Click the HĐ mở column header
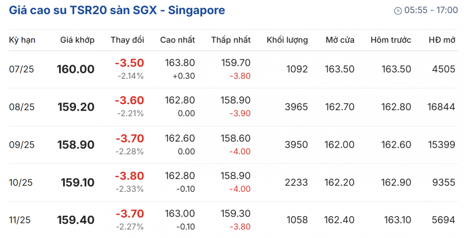464x238 pixels. click(442, 40)
